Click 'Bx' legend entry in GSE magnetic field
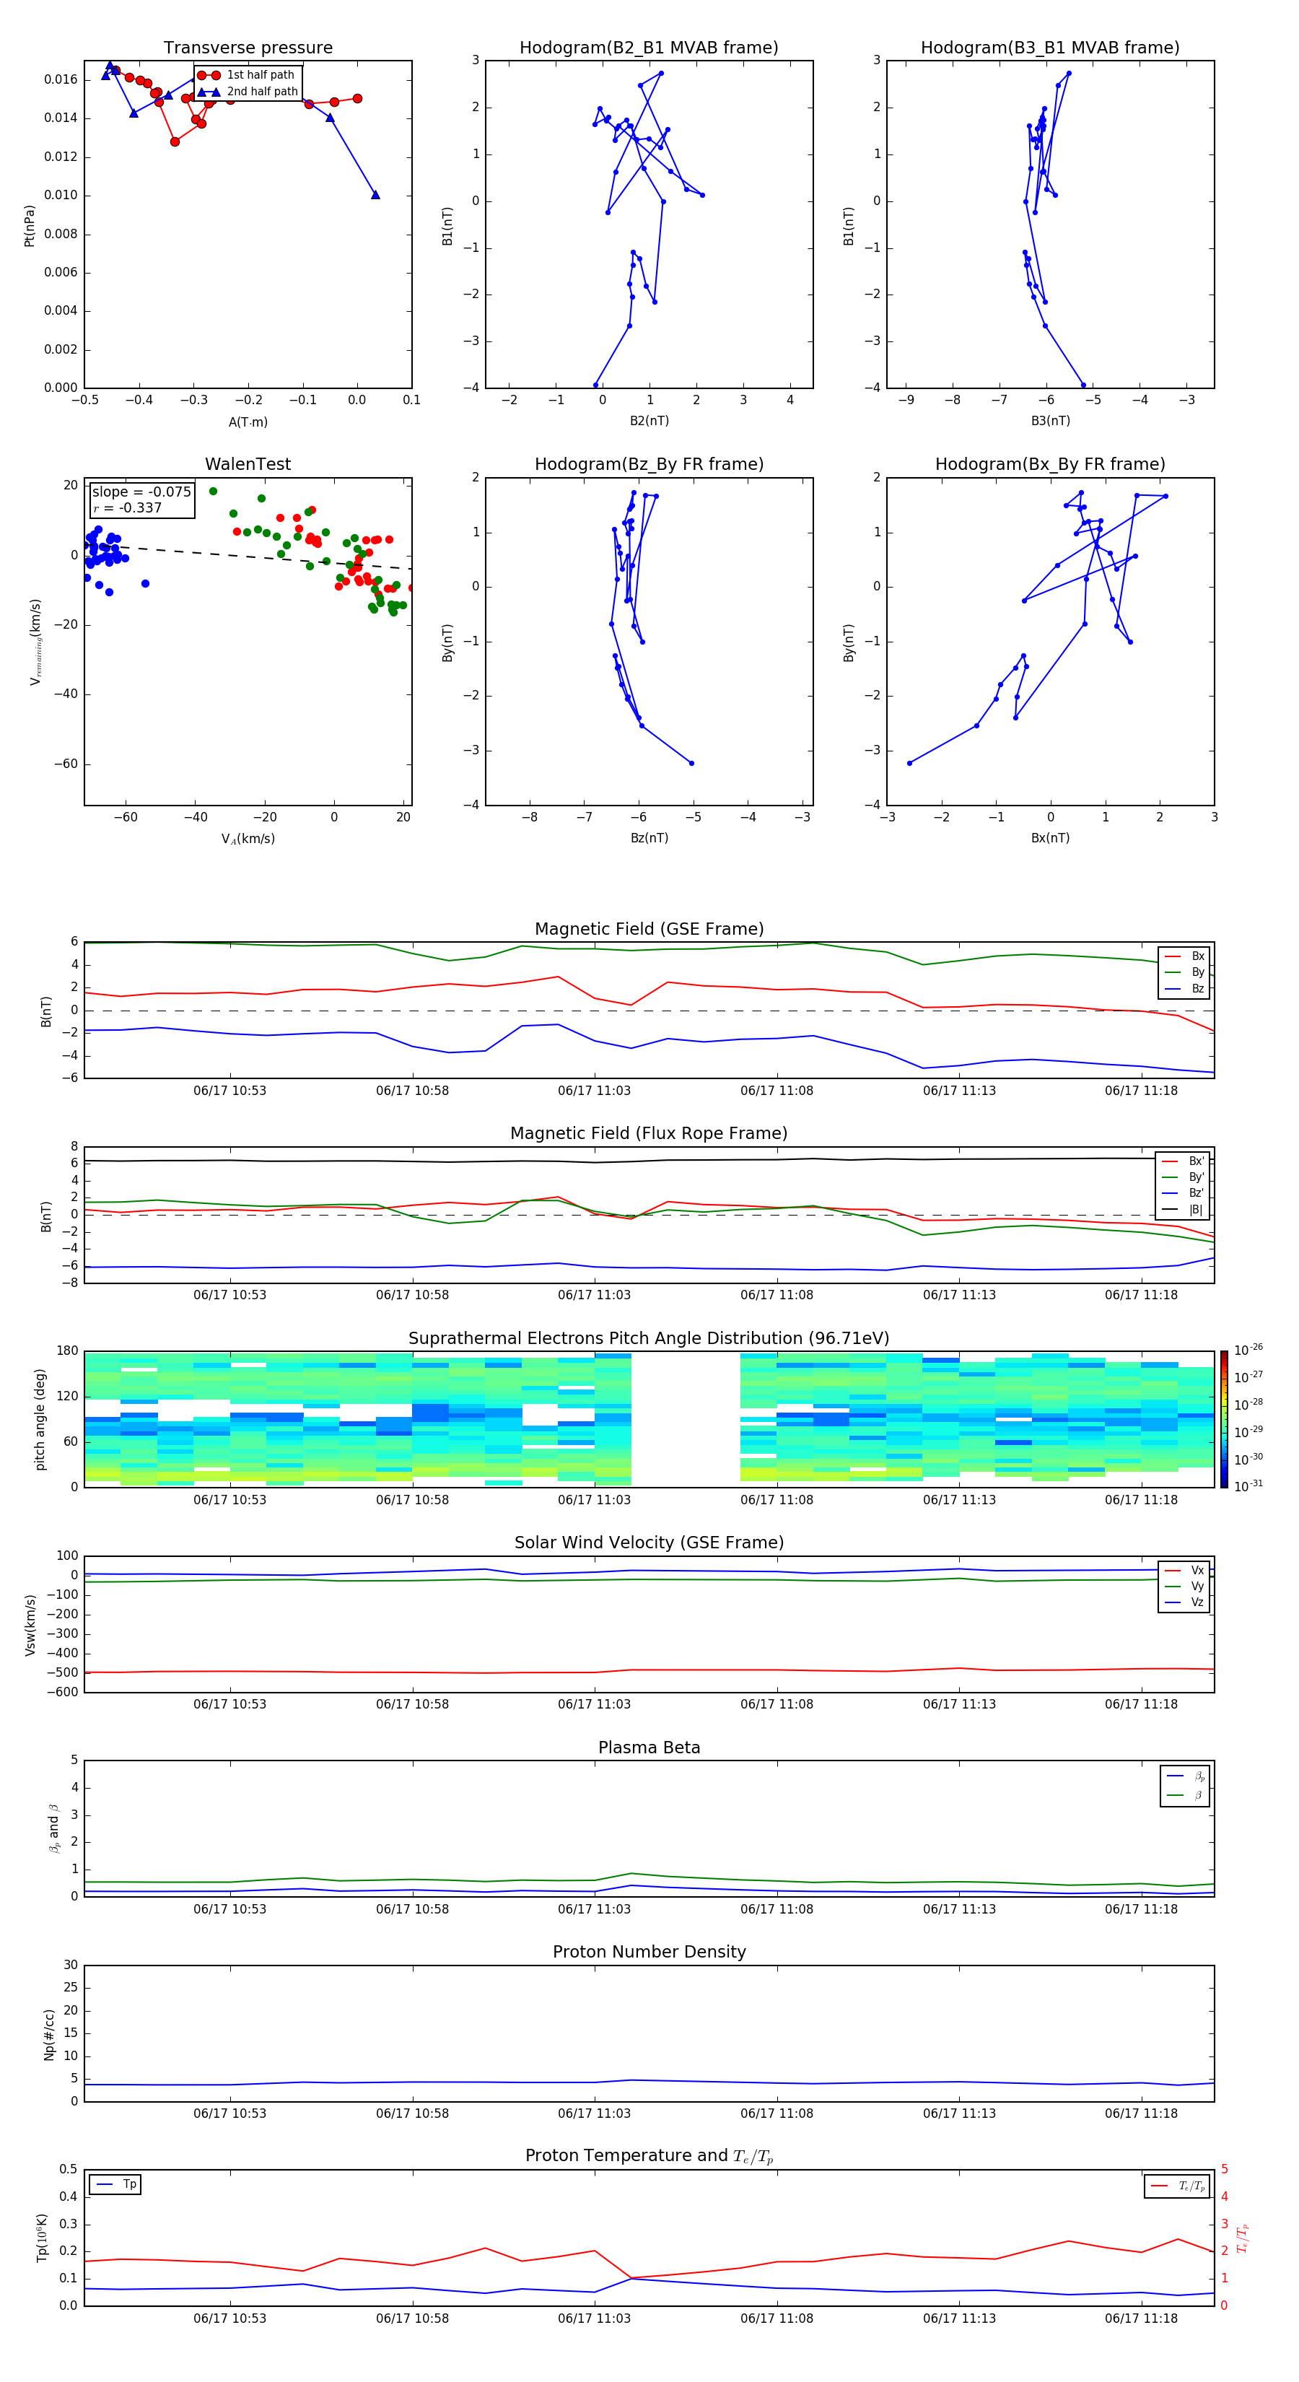 1185,956
